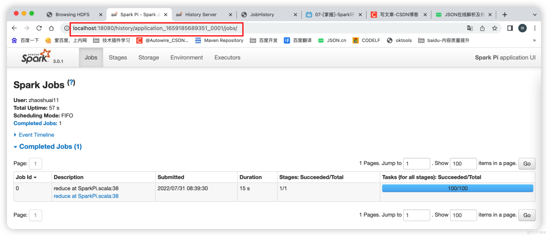Click the site info icon in address bar
The image size is (548, 236).
[x=66, y=28]
